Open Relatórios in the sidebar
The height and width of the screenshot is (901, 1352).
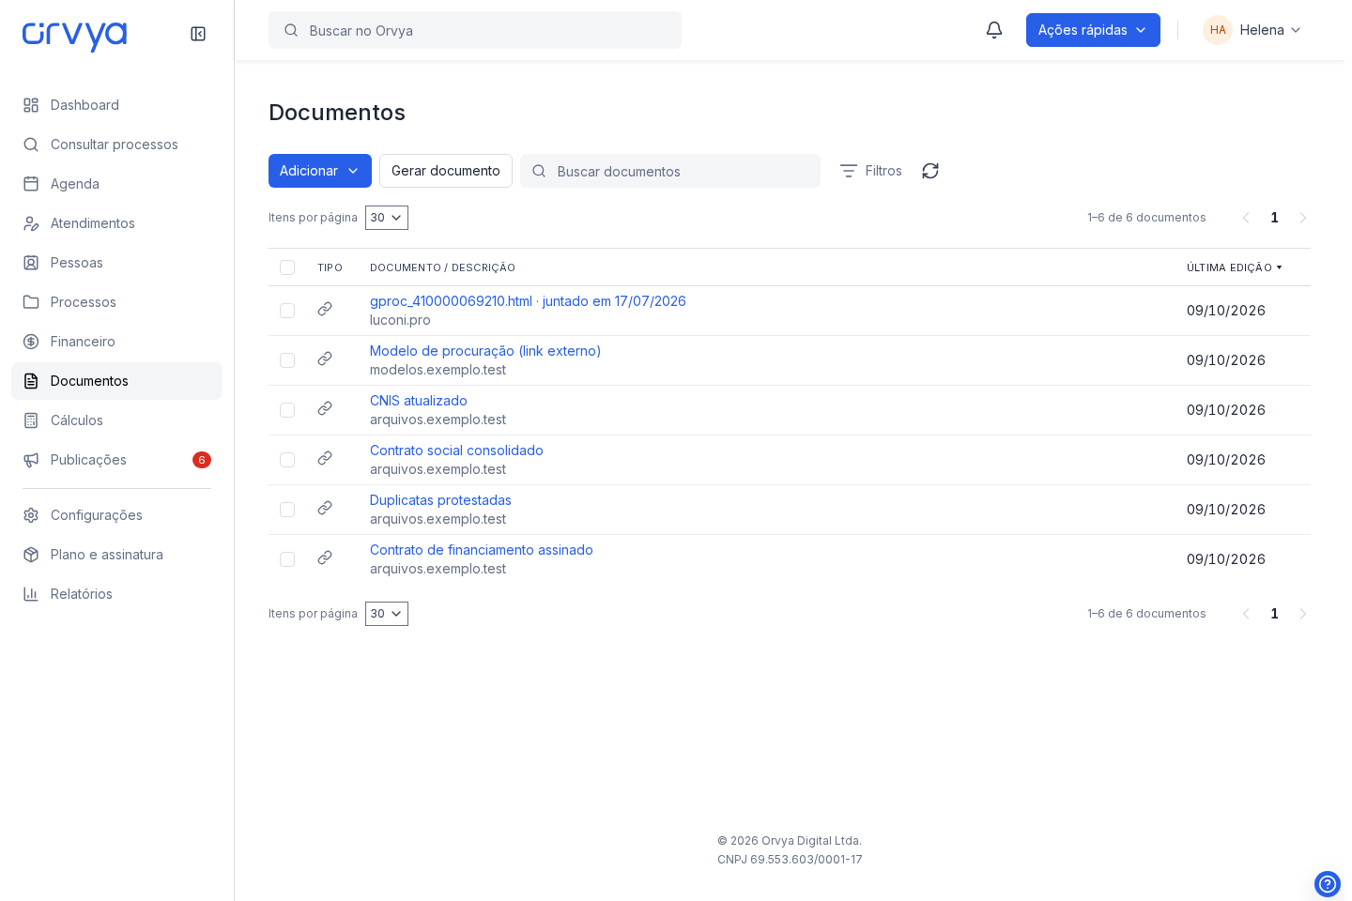point(116,594)
